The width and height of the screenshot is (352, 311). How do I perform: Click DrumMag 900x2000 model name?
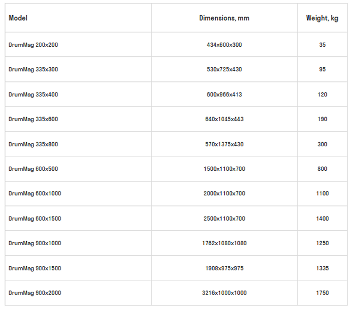pos(35,293)
